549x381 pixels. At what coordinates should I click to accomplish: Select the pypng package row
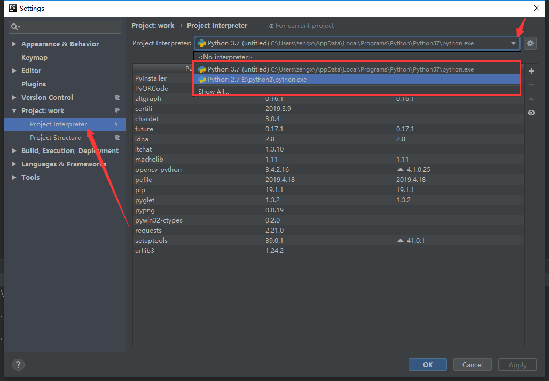click(x=328, y=210)
